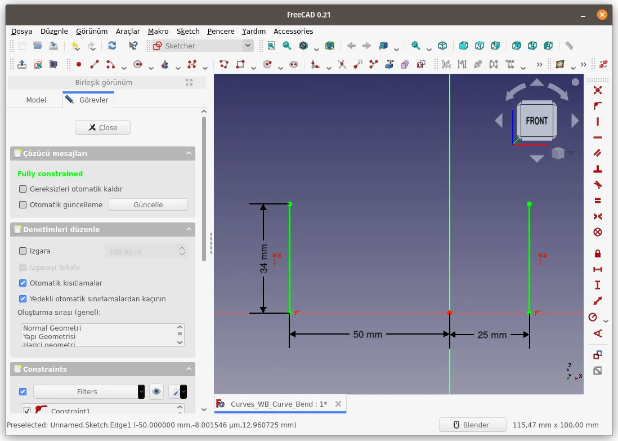618x441 pixels.
Task: Toggle Gereksizleri otomatik kaldır checkbox
Action: (23, 189)
